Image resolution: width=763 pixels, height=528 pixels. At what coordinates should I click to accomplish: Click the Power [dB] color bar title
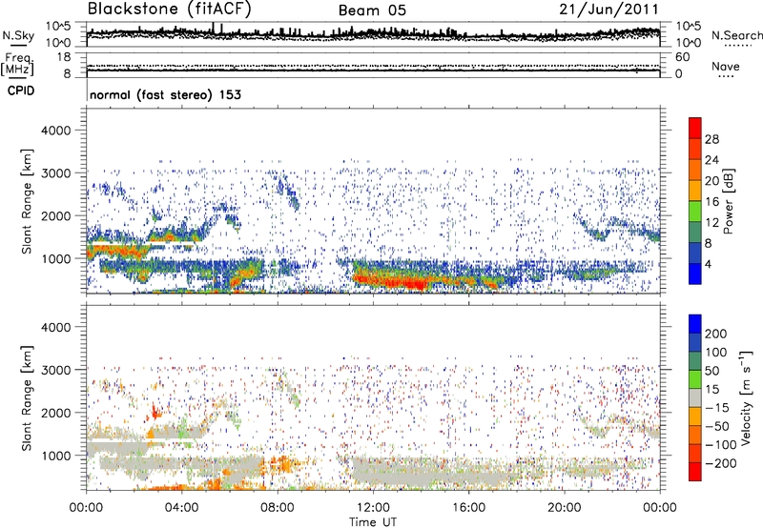728,202
